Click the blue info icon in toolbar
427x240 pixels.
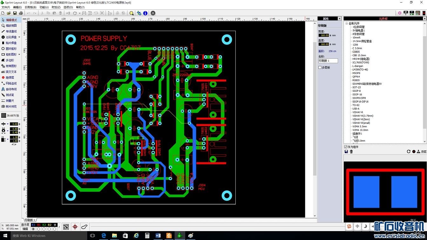click(145, 13)
